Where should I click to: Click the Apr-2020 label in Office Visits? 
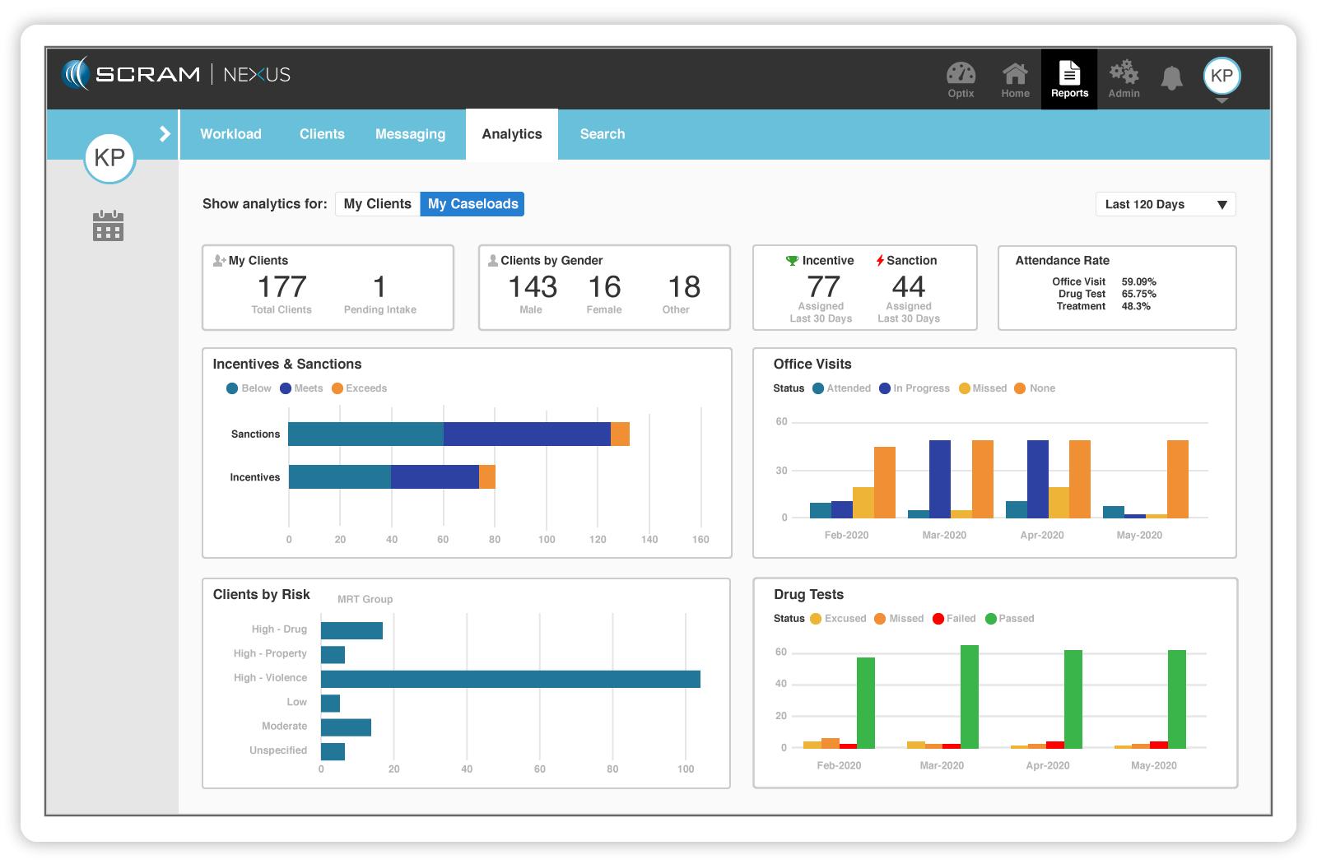[x=1042, y=535]
